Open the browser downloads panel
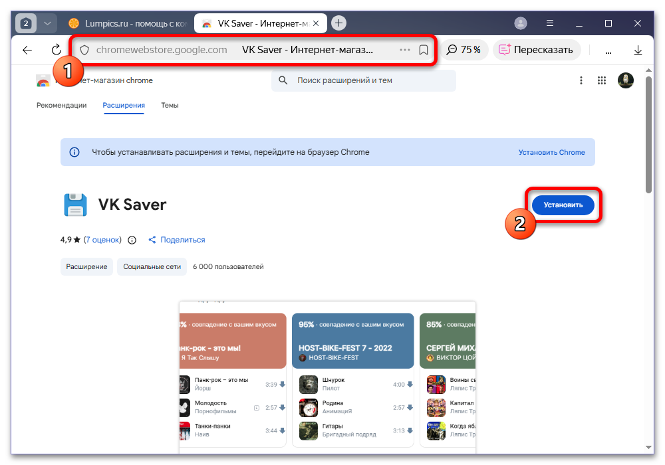This screenshot has width=665, height=465. click(638, 50)
